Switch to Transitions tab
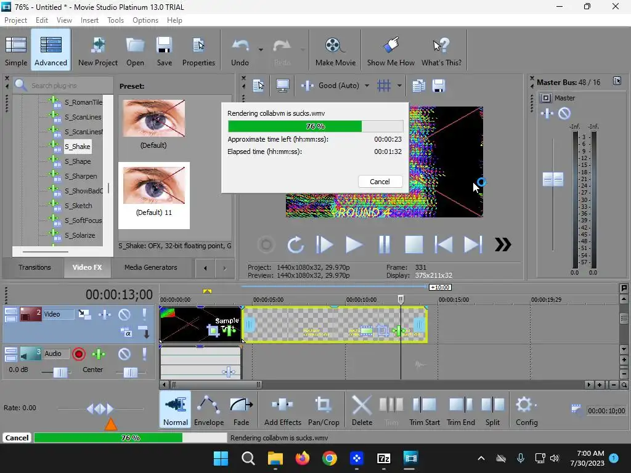 pyautogui.click(x=35, y=267)
